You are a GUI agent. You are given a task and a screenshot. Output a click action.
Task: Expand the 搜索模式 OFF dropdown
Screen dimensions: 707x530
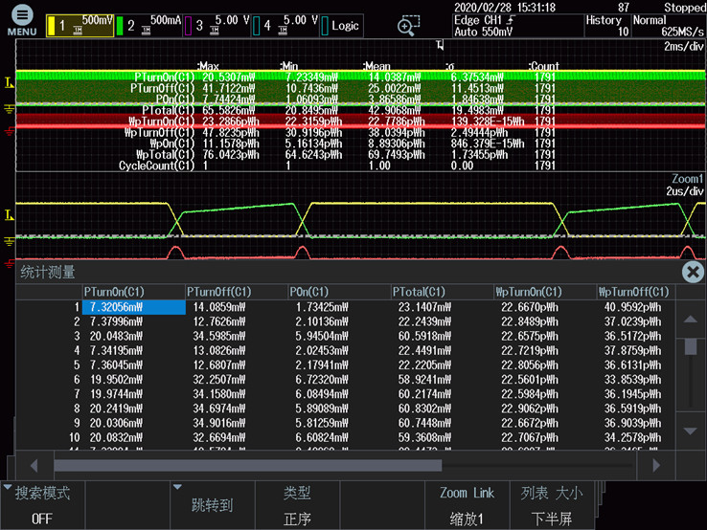42,505
